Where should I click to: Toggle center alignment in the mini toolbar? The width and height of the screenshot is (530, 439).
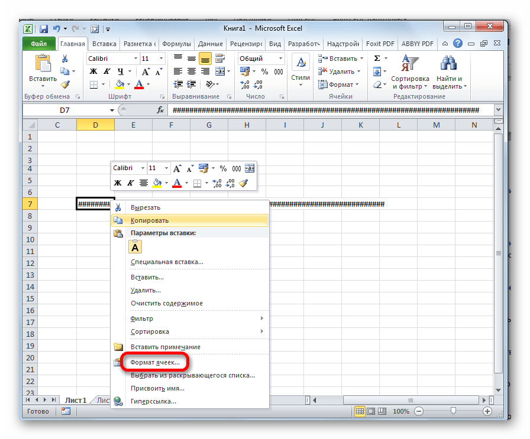point(143,183)
